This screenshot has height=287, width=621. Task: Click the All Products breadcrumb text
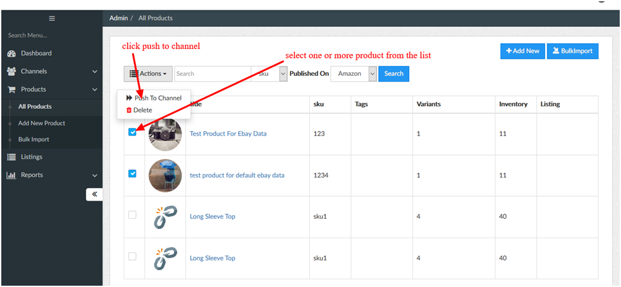[x=155, y=18]
